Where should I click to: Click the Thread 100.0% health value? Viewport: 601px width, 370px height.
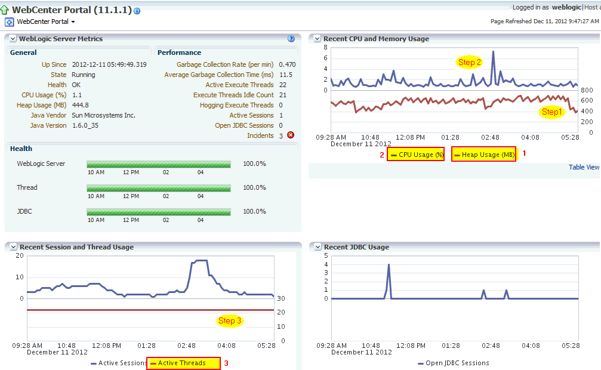click(254, 187)
